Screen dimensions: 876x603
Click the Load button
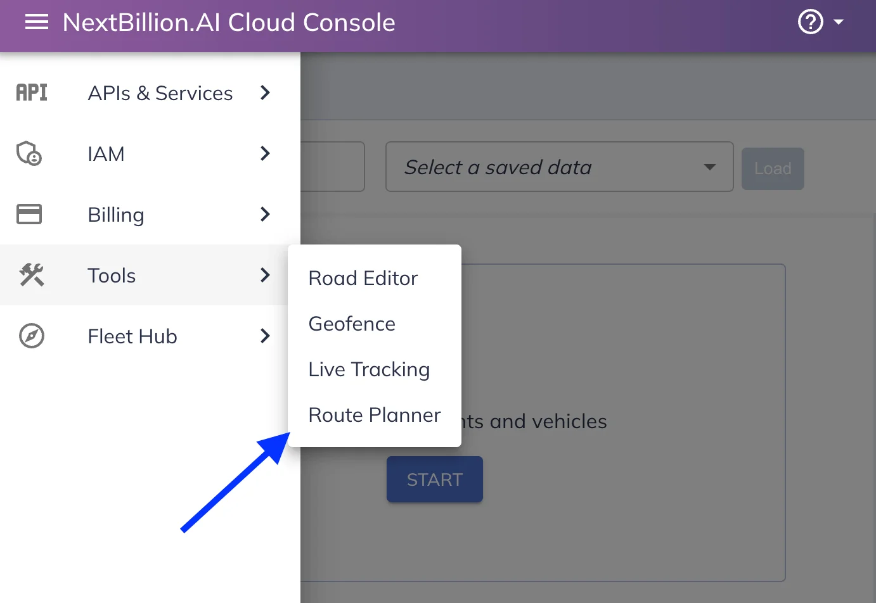(773, 168)
